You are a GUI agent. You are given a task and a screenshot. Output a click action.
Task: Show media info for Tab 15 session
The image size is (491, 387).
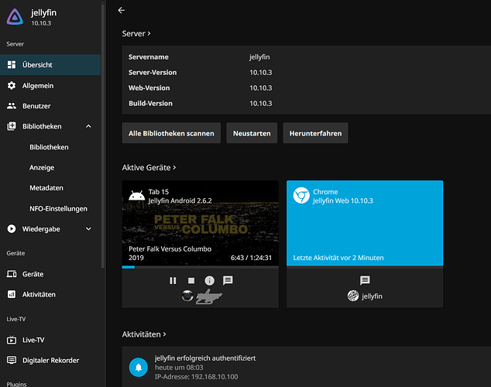pos(210,281)
